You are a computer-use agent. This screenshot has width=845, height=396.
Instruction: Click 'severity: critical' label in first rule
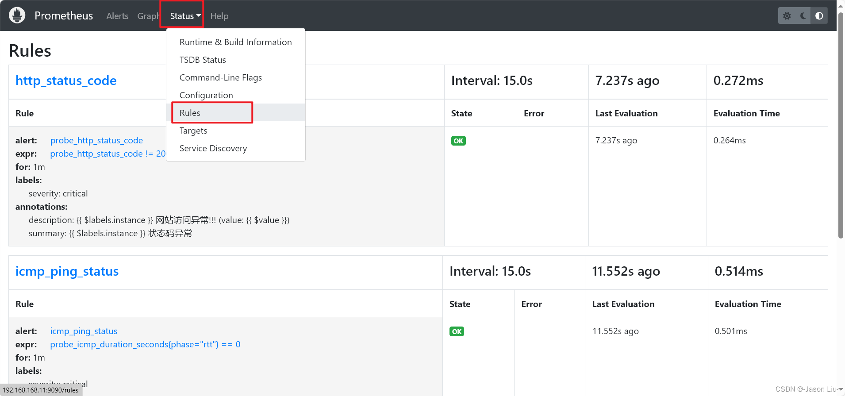58,193
